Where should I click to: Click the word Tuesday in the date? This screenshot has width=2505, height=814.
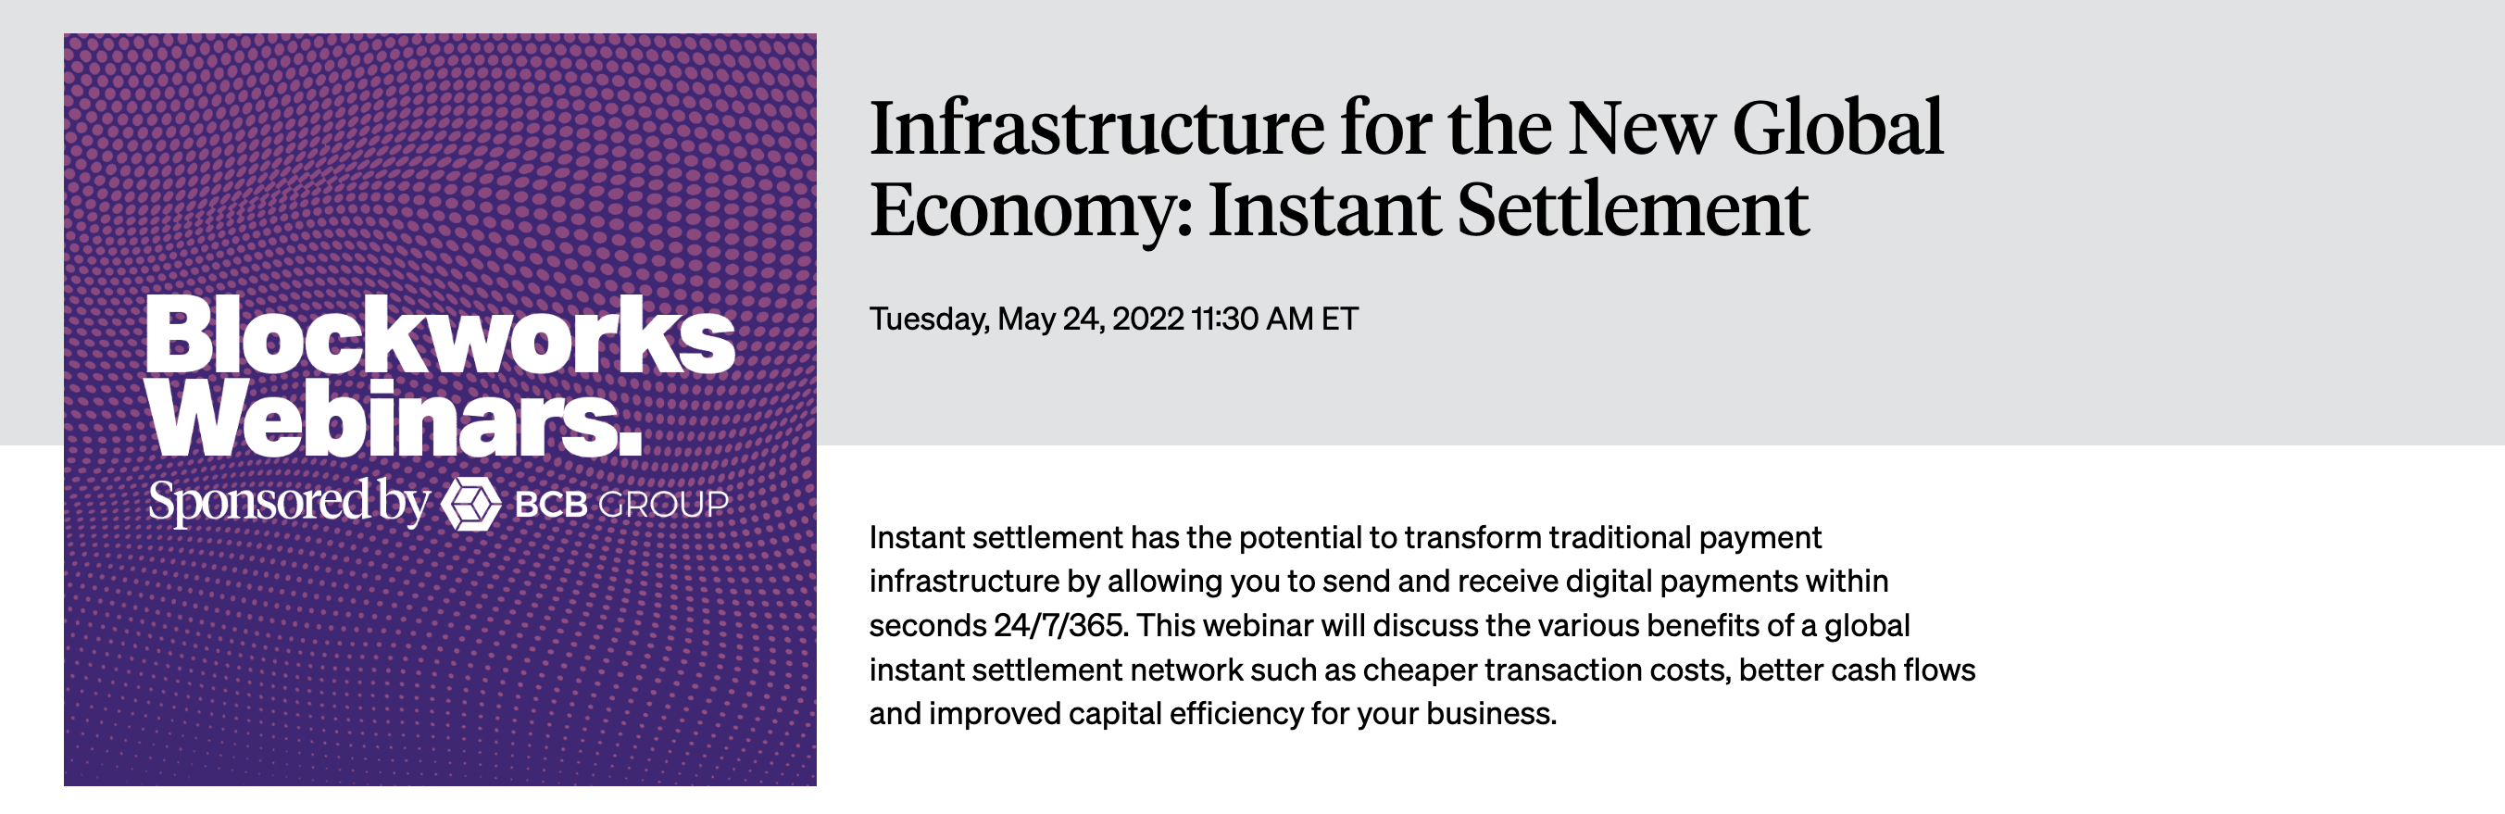click(930, 319)
